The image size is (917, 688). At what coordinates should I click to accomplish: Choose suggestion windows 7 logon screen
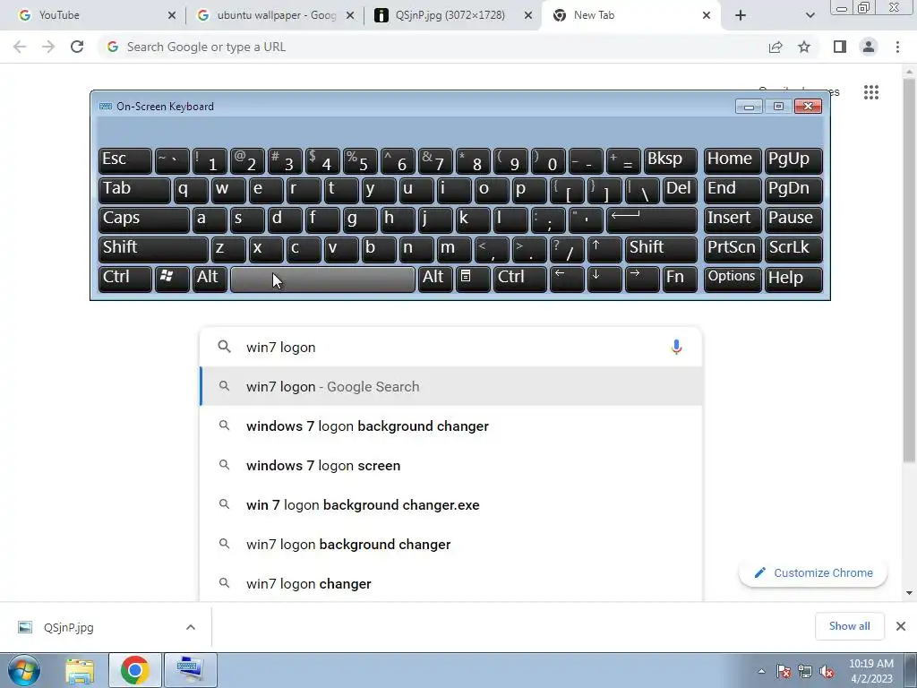(451, 466)
